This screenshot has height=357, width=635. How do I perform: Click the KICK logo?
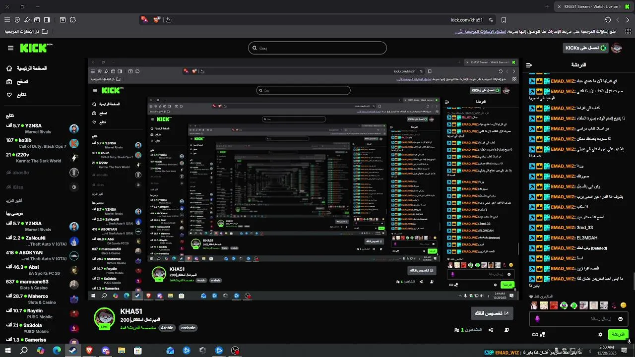point(36,48)
